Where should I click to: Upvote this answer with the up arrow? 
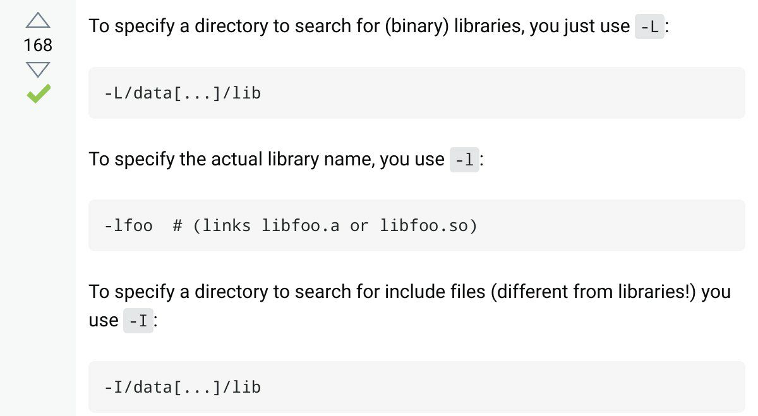click(38, 21)
